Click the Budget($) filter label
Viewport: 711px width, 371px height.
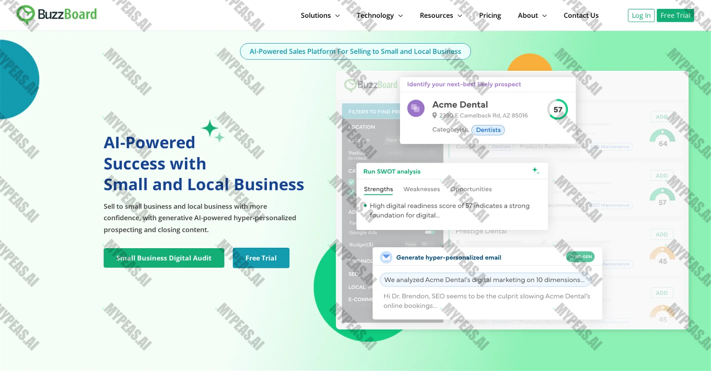tap(361, 245)
